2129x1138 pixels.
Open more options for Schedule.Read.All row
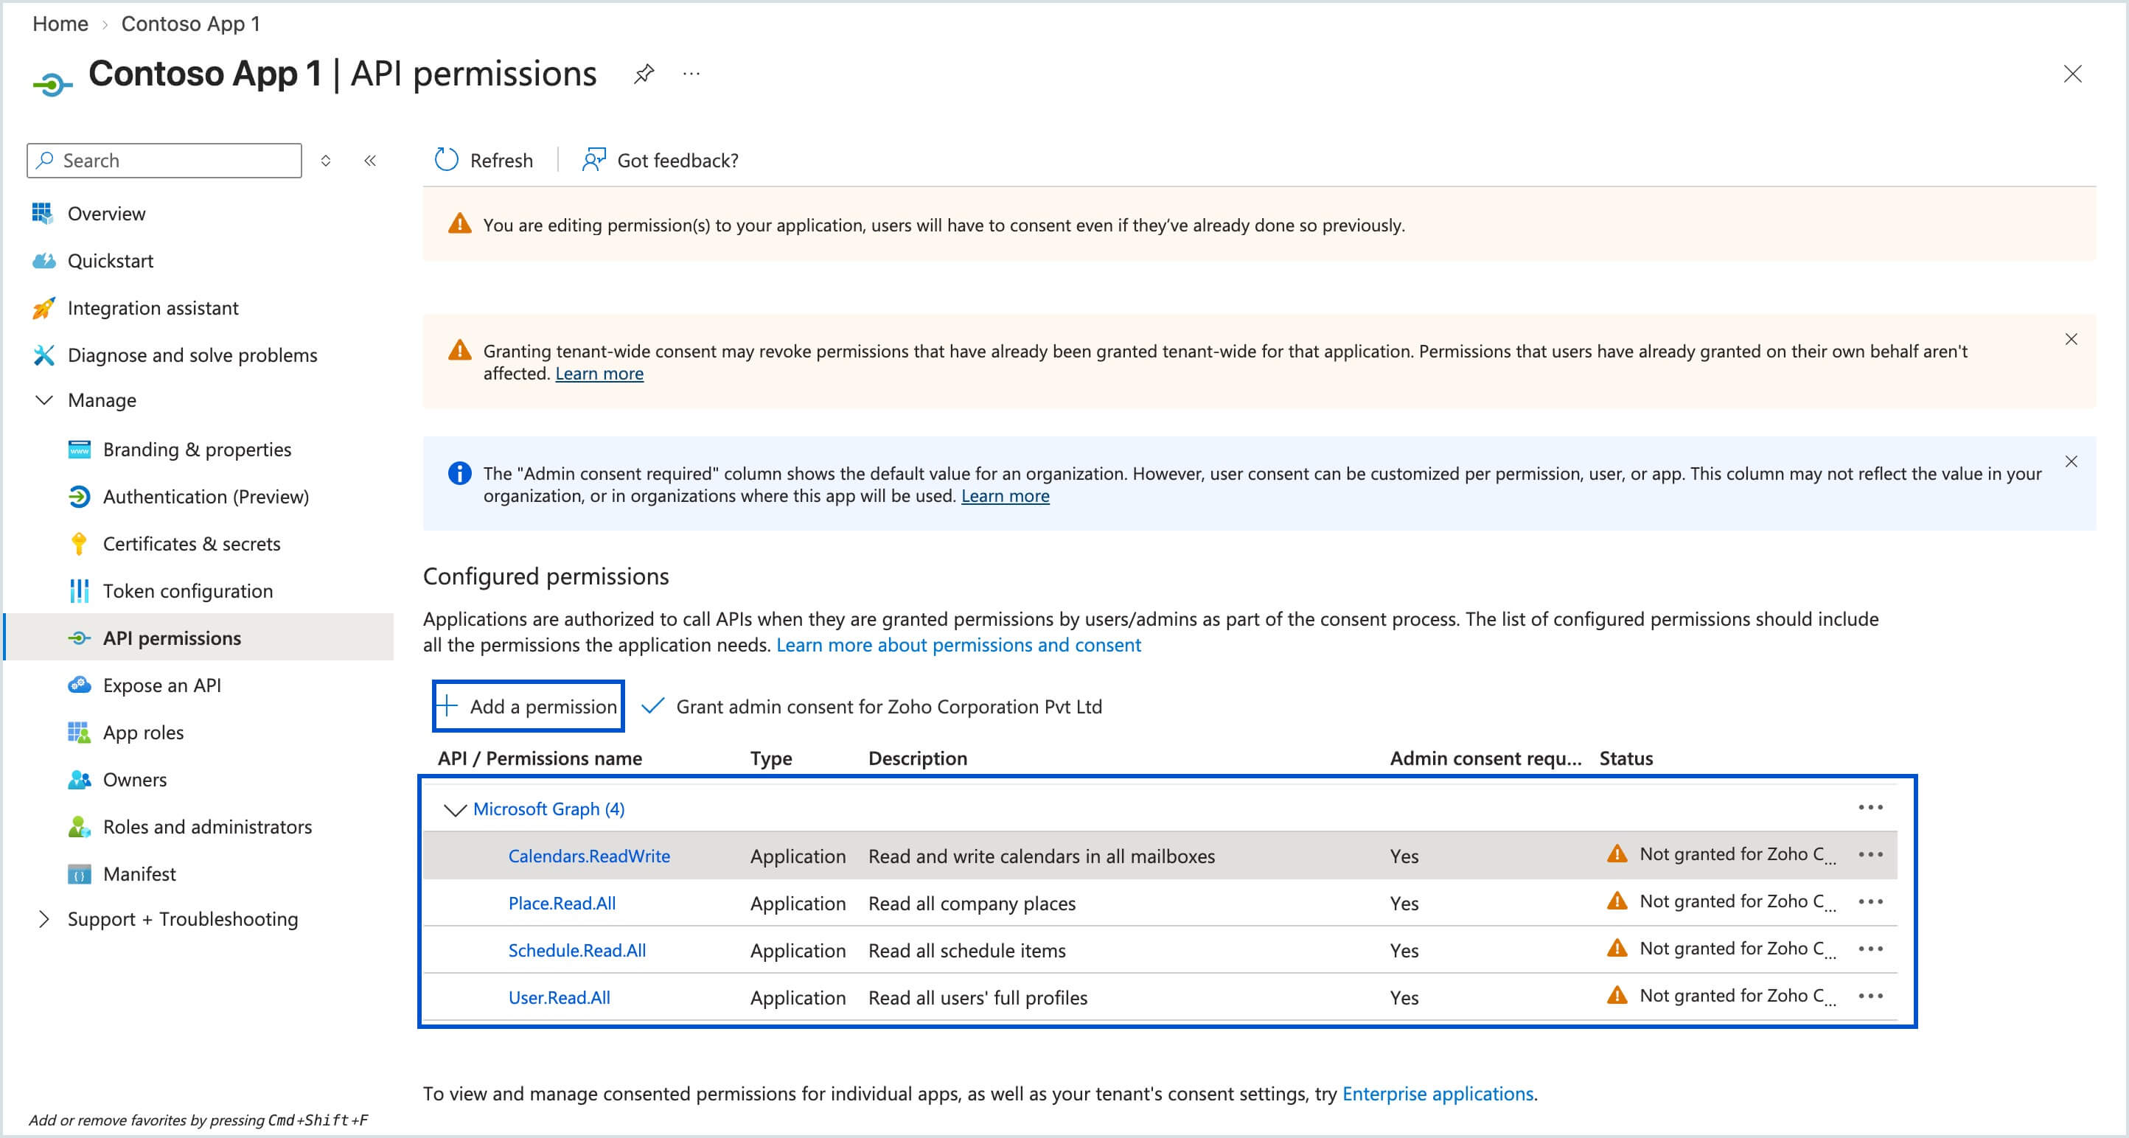point(1870,949)
